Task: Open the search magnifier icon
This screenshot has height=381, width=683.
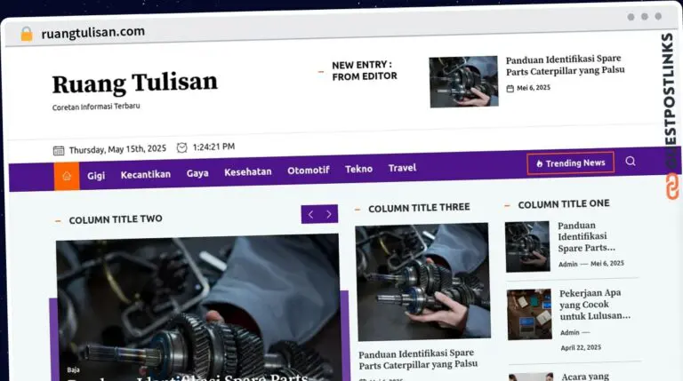Action: click(x=631, y=162)
